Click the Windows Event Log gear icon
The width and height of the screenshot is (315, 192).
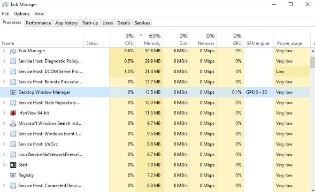click(13, 134)
